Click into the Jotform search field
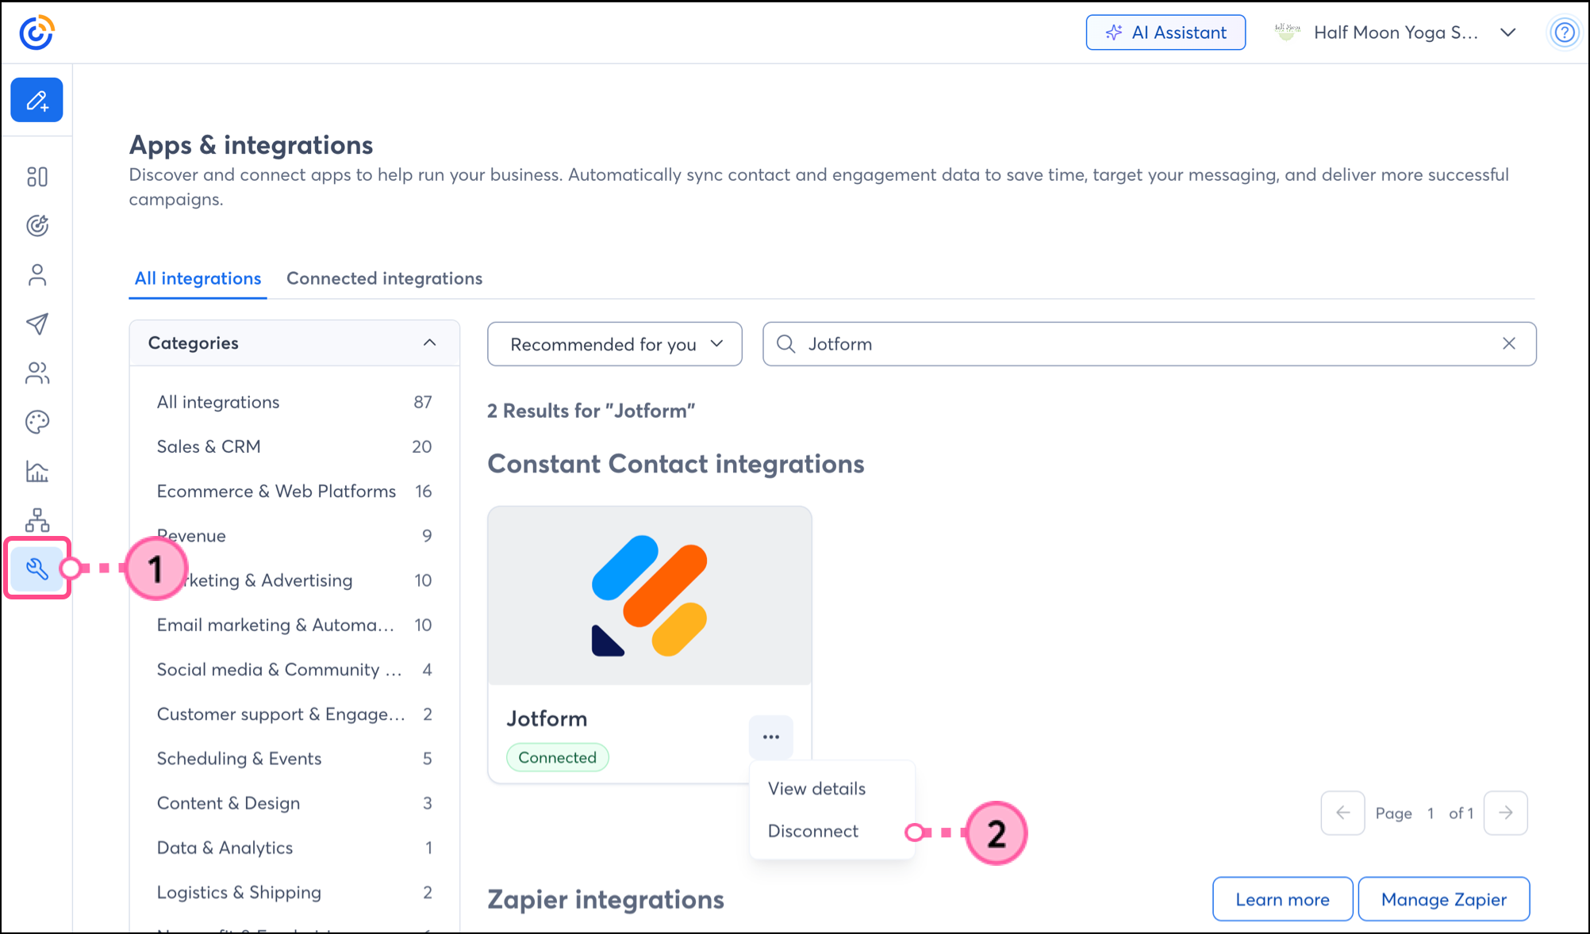Screen dimensions: 1590x934 click(x=1149, y=344)
